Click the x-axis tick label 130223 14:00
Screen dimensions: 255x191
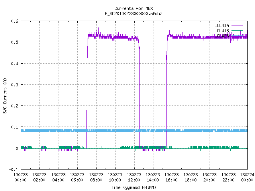[x=153, y=177]
